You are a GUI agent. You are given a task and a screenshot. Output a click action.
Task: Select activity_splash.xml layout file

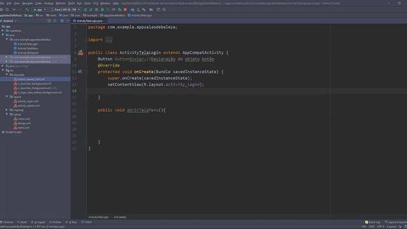27,106
